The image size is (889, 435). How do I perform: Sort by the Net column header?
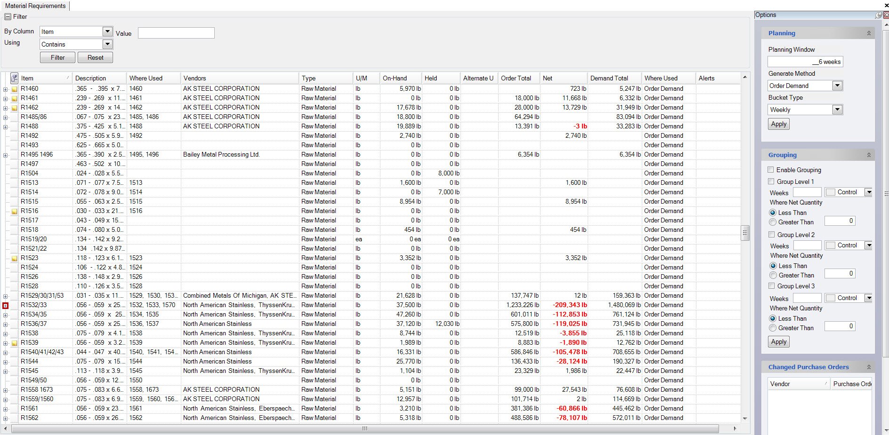(563, 78)
